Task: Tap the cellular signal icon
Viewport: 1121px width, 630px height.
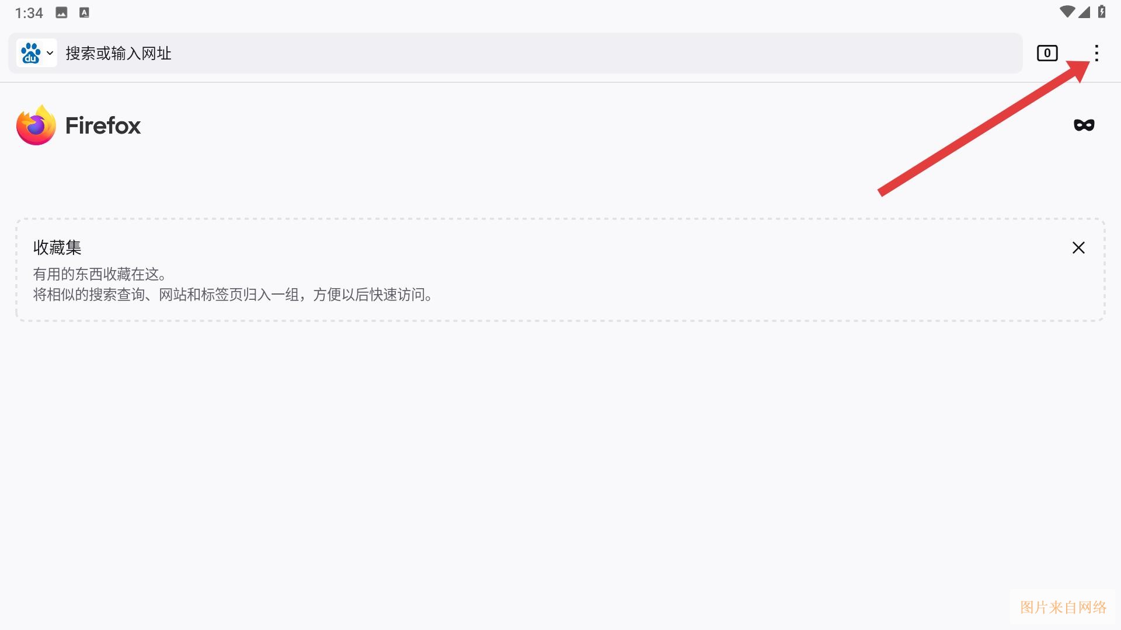Action: point(1084,12)
